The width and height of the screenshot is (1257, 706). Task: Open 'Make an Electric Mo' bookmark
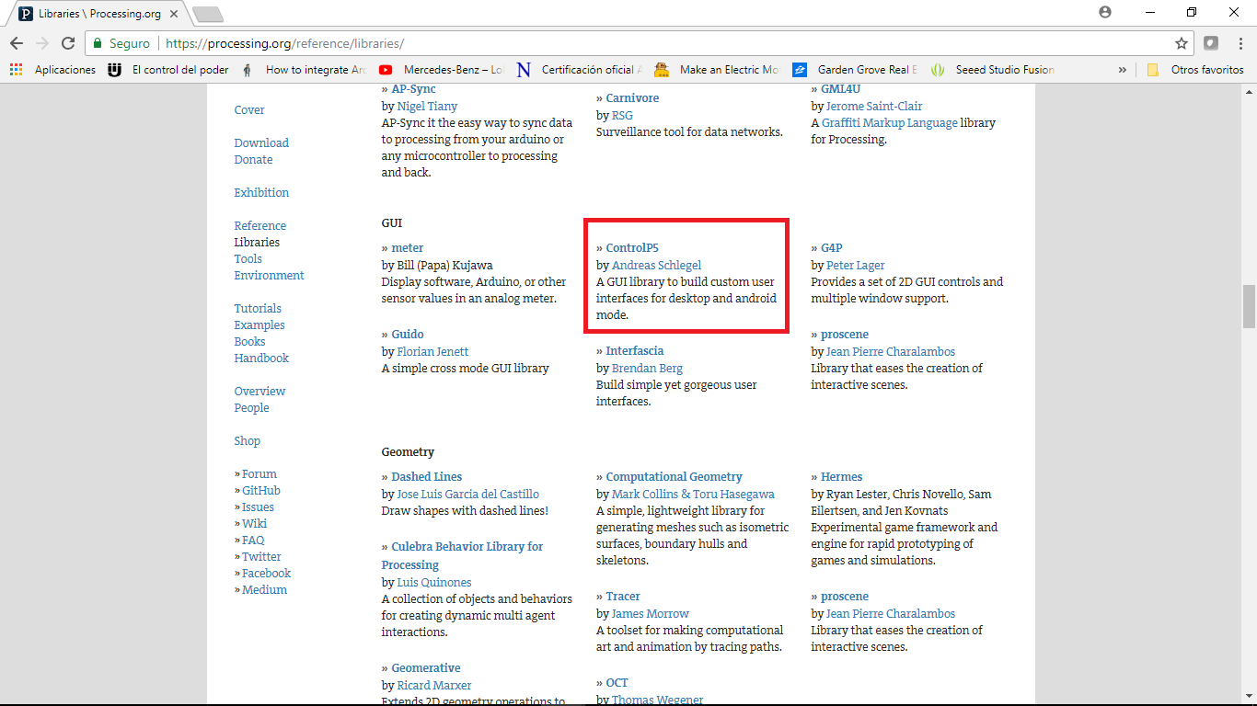pos(718,70)
